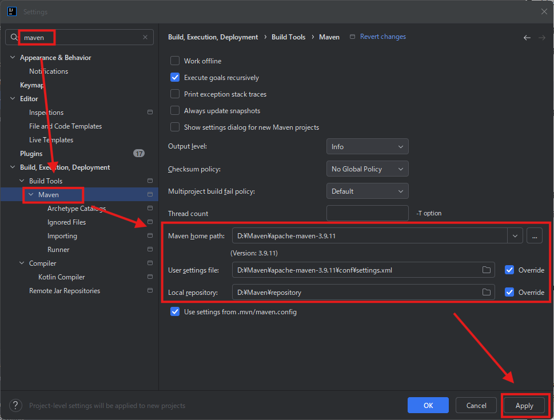Clear the maven search text
554x420 pixels.
(x=145, y=37)
